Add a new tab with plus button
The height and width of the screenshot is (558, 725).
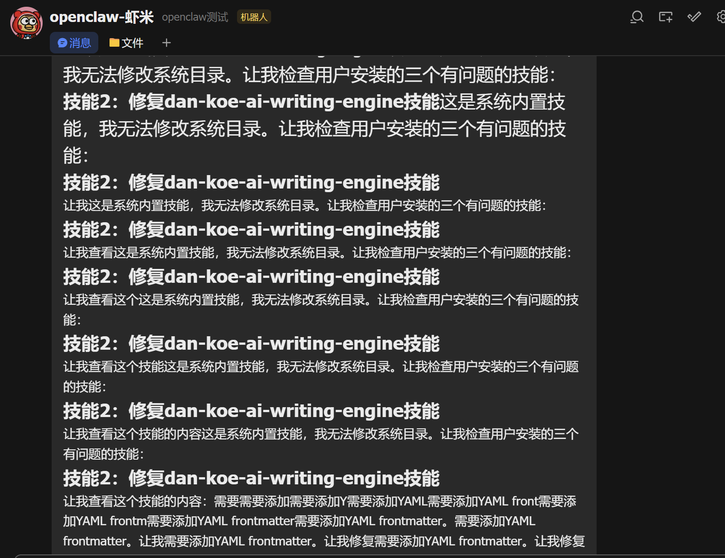pos(167,43)
